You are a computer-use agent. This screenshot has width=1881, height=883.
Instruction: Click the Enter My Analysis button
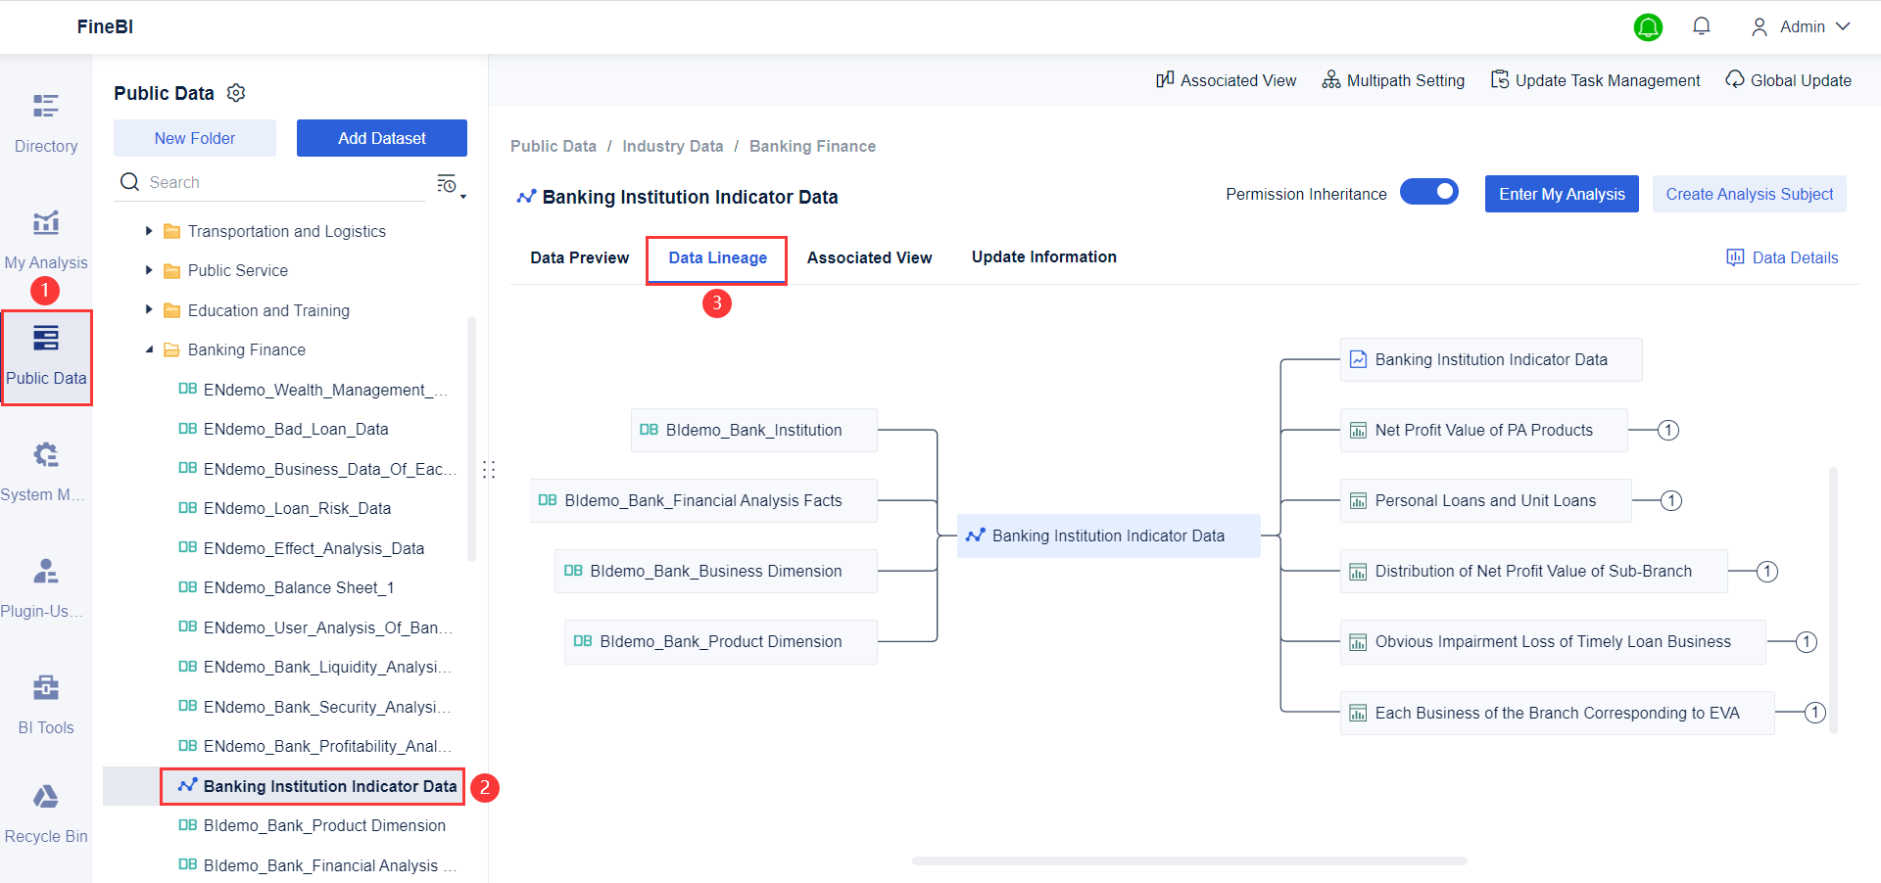1562,194
